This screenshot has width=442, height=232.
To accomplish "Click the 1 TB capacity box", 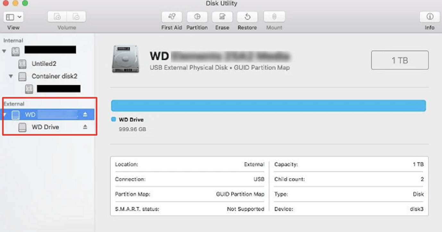I will click(x=400, y=60).
